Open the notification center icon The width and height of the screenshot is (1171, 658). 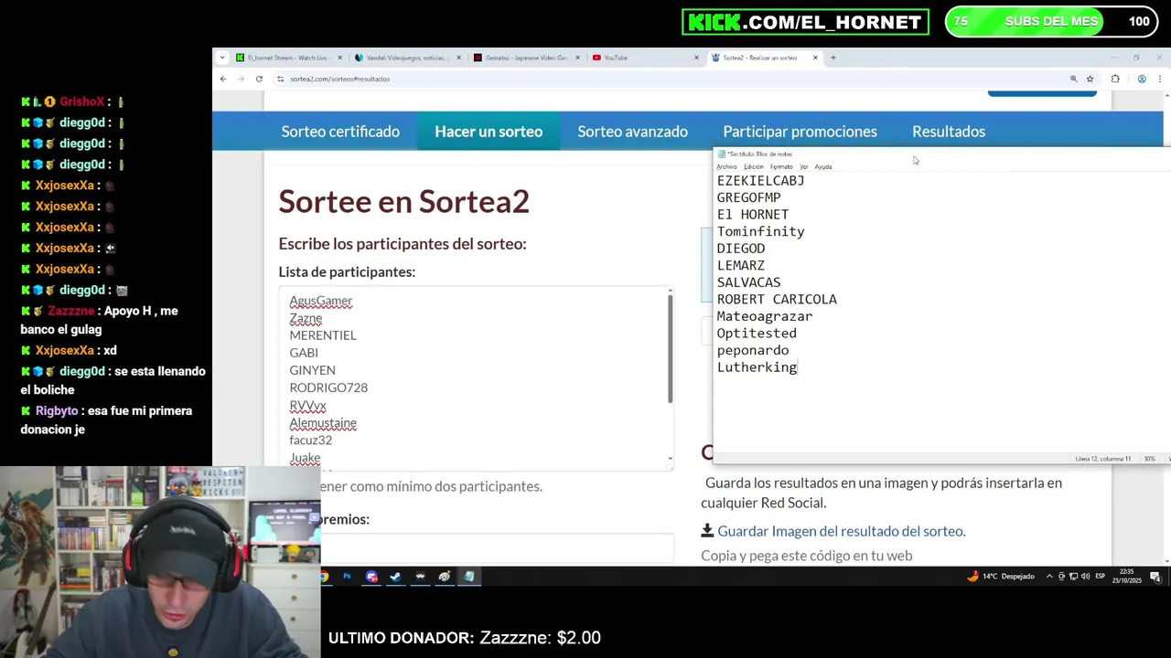[1155, 577]
